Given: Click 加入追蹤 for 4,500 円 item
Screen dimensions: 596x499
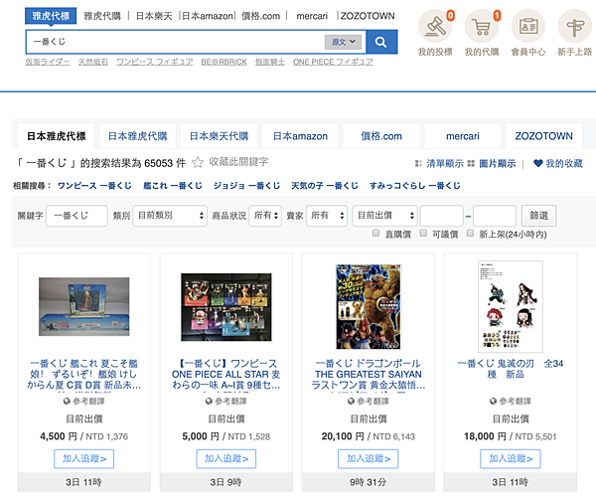Looking at the screenshot, I should tap(84, 458).
